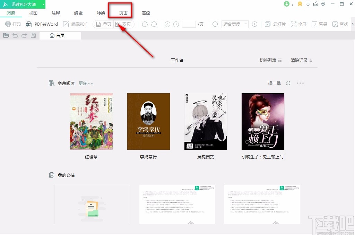Open application settings via gear icon
This screenshot has width=355, height=235.
323,4
